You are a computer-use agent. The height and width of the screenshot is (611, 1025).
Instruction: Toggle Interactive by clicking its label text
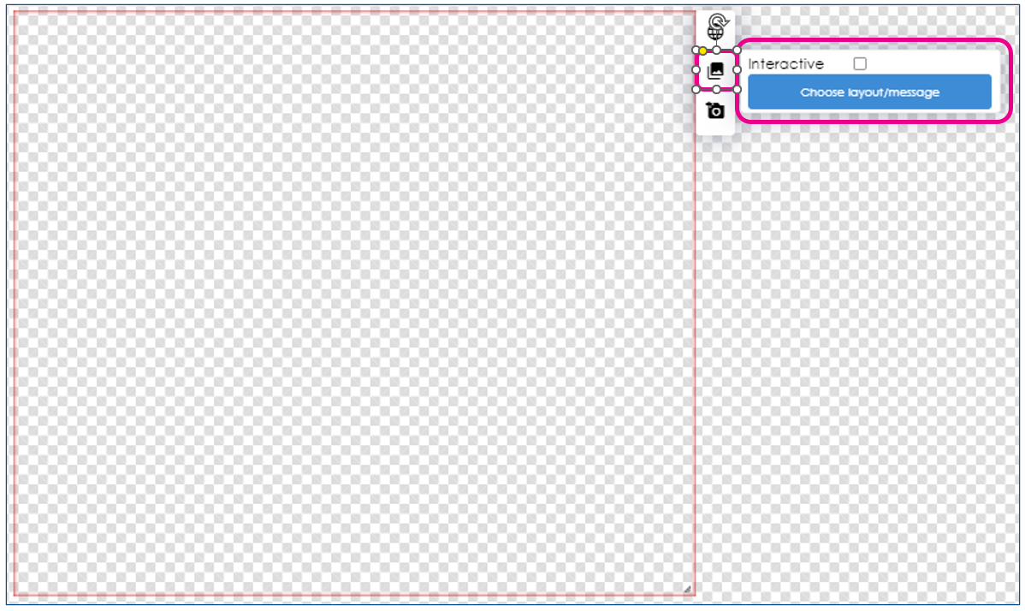[785, 63]
